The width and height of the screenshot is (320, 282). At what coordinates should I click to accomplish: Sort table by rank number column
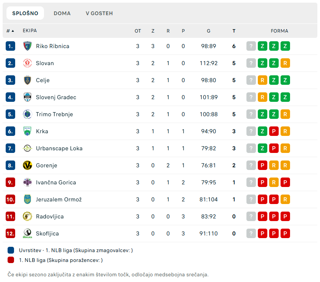click(10, 31)
